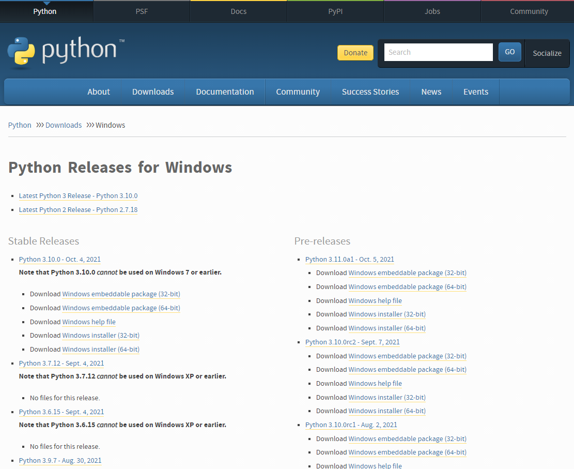
Task: Download Python 3.10.0 embeddable package 64-bit
Action: point(121,308)
